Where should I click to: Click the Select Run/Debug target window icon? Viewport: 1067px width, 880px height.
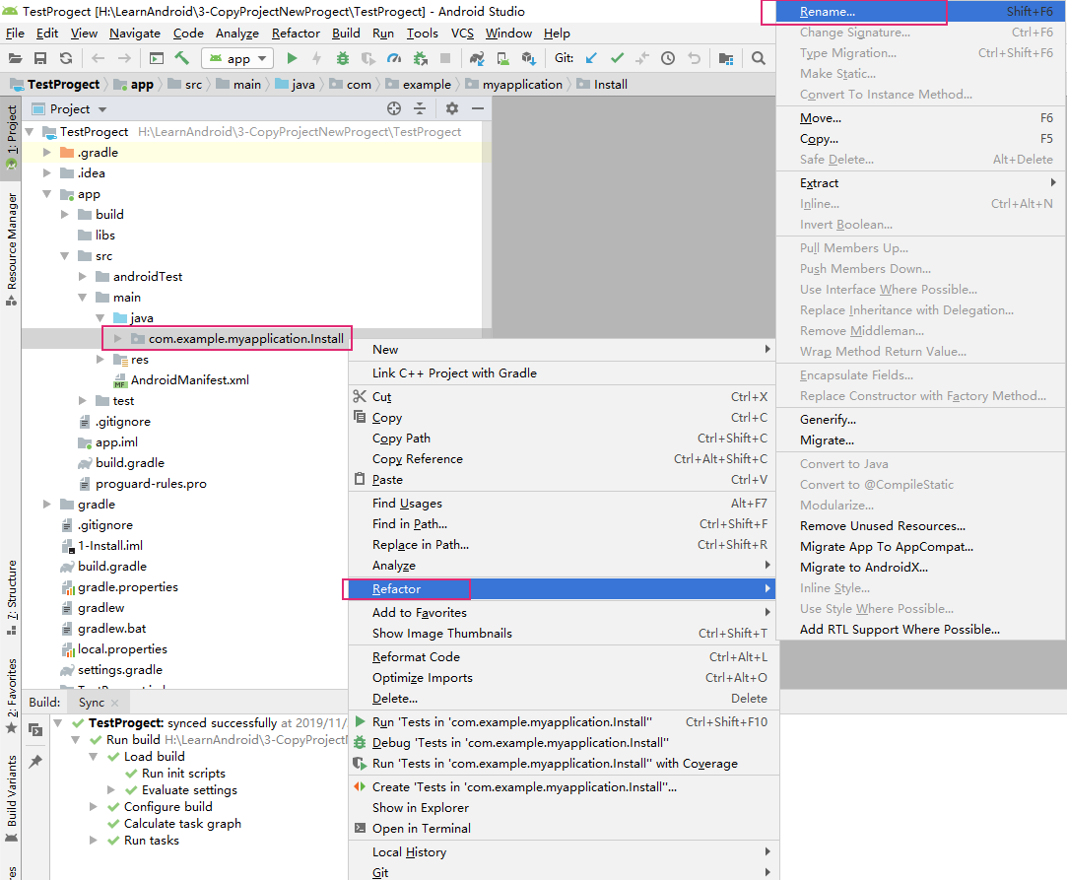[157, 58]
